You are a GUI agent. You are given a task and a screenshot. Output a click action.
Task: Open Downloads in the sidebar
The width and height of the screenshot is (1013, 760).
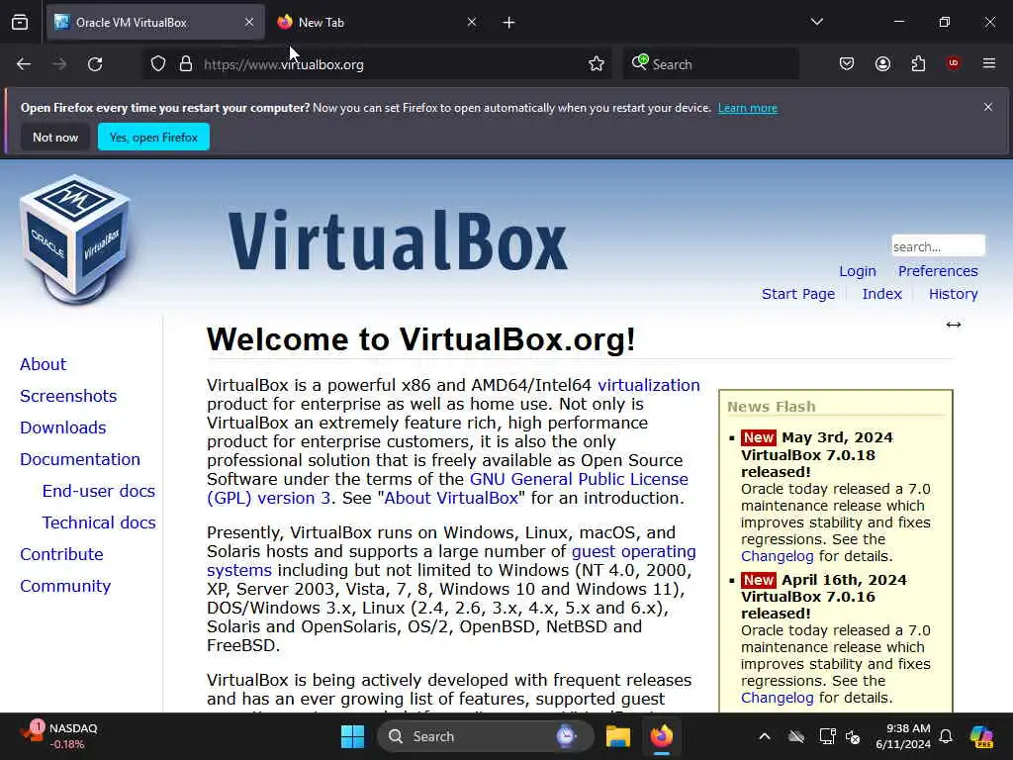(63, 427)
